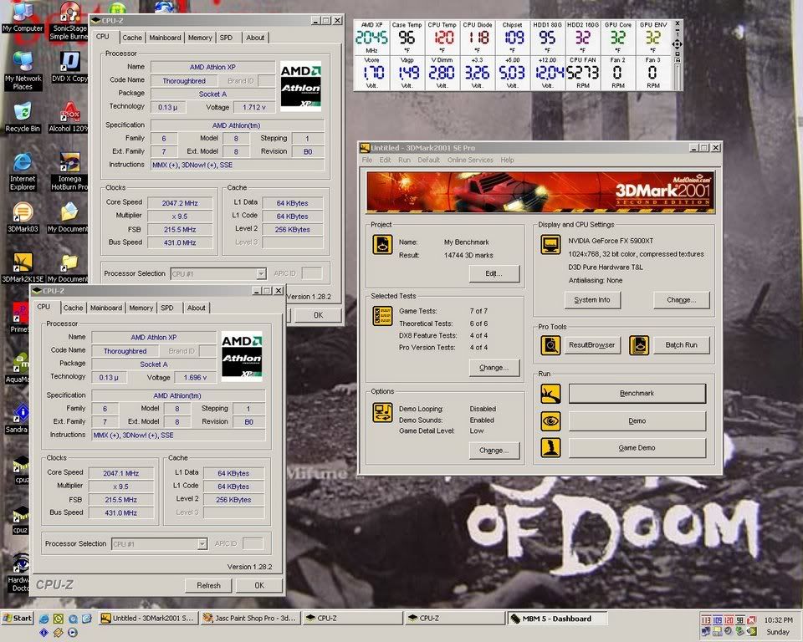Click Change... under Selected Tests

494,368
